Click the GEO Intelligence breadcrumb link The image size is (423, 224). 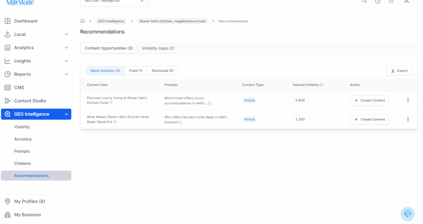pos(111,21)
